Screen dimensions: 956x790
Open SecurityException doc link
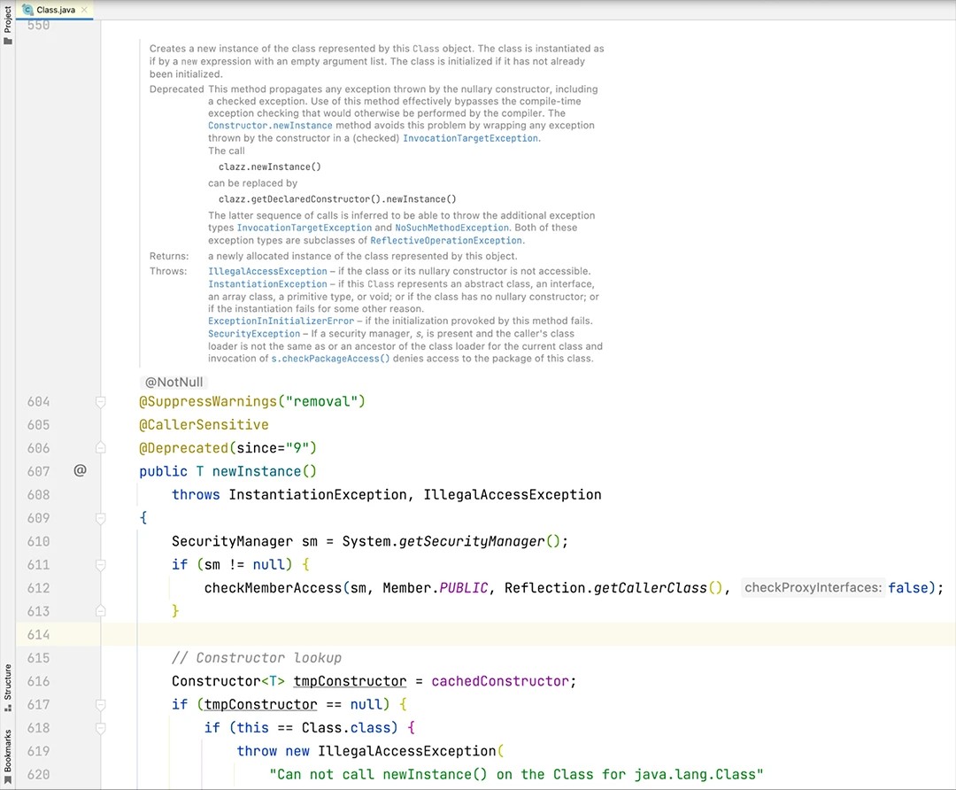pyautogui.click(x=254, y=334)
